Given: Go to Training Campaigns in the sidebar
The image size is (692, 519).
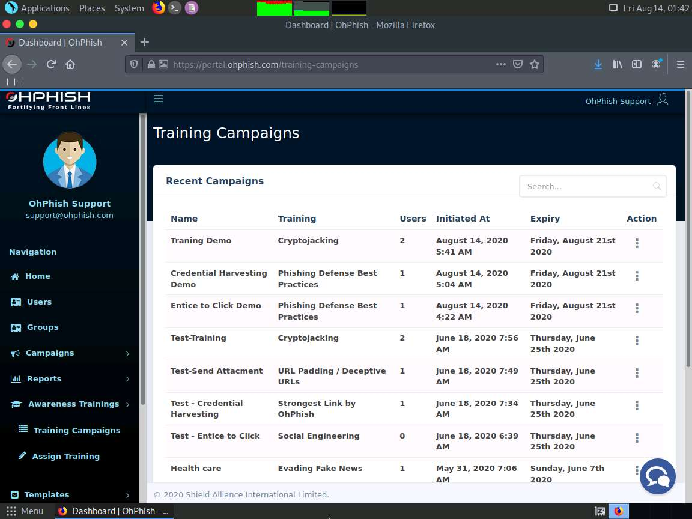Looking at the screenshot, I should click(x=76, y=430).
